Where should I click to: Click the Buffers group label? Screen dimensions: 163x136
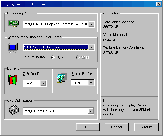pyautogui.click(x=13, y=68)
